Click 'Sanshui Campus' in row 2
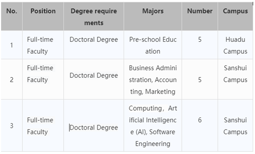255x154 pixels. pyautogui.click(x=235, y=74)
